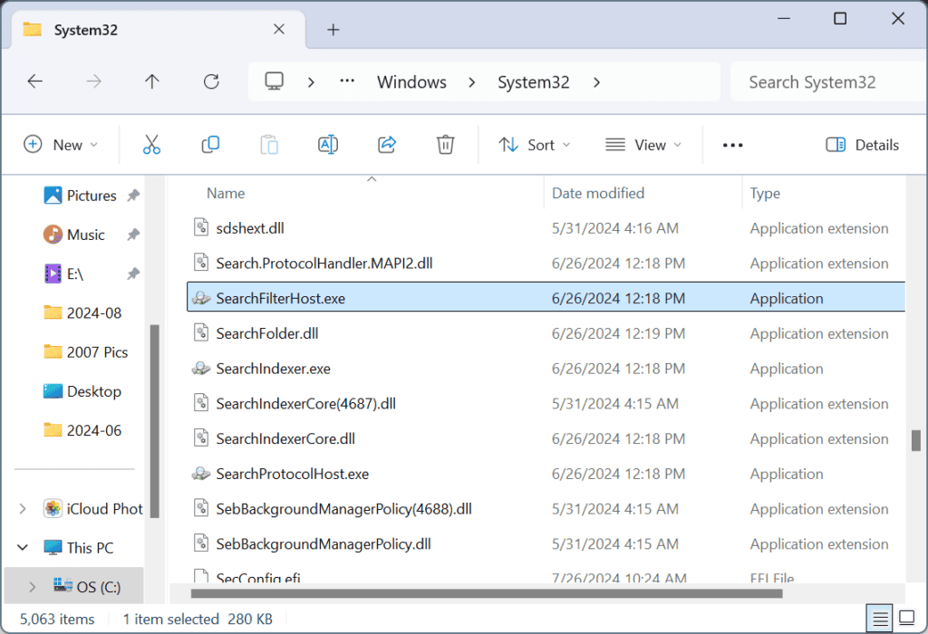Click the Copy icon in toolbar
This screenshot has width=928, height=634.
[x=210, y=145]
